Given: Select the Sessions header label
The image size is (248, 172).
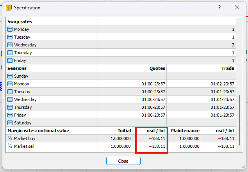Looking at the screenshot, I should click(17, 68).
